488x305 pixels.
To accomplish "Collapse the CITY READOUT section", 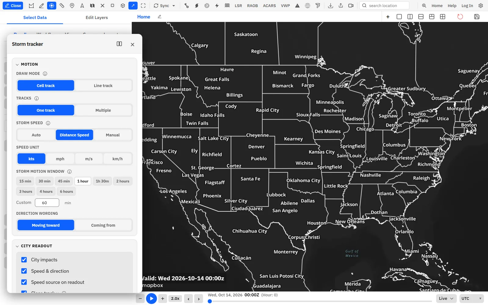I will tap(17, 246).
